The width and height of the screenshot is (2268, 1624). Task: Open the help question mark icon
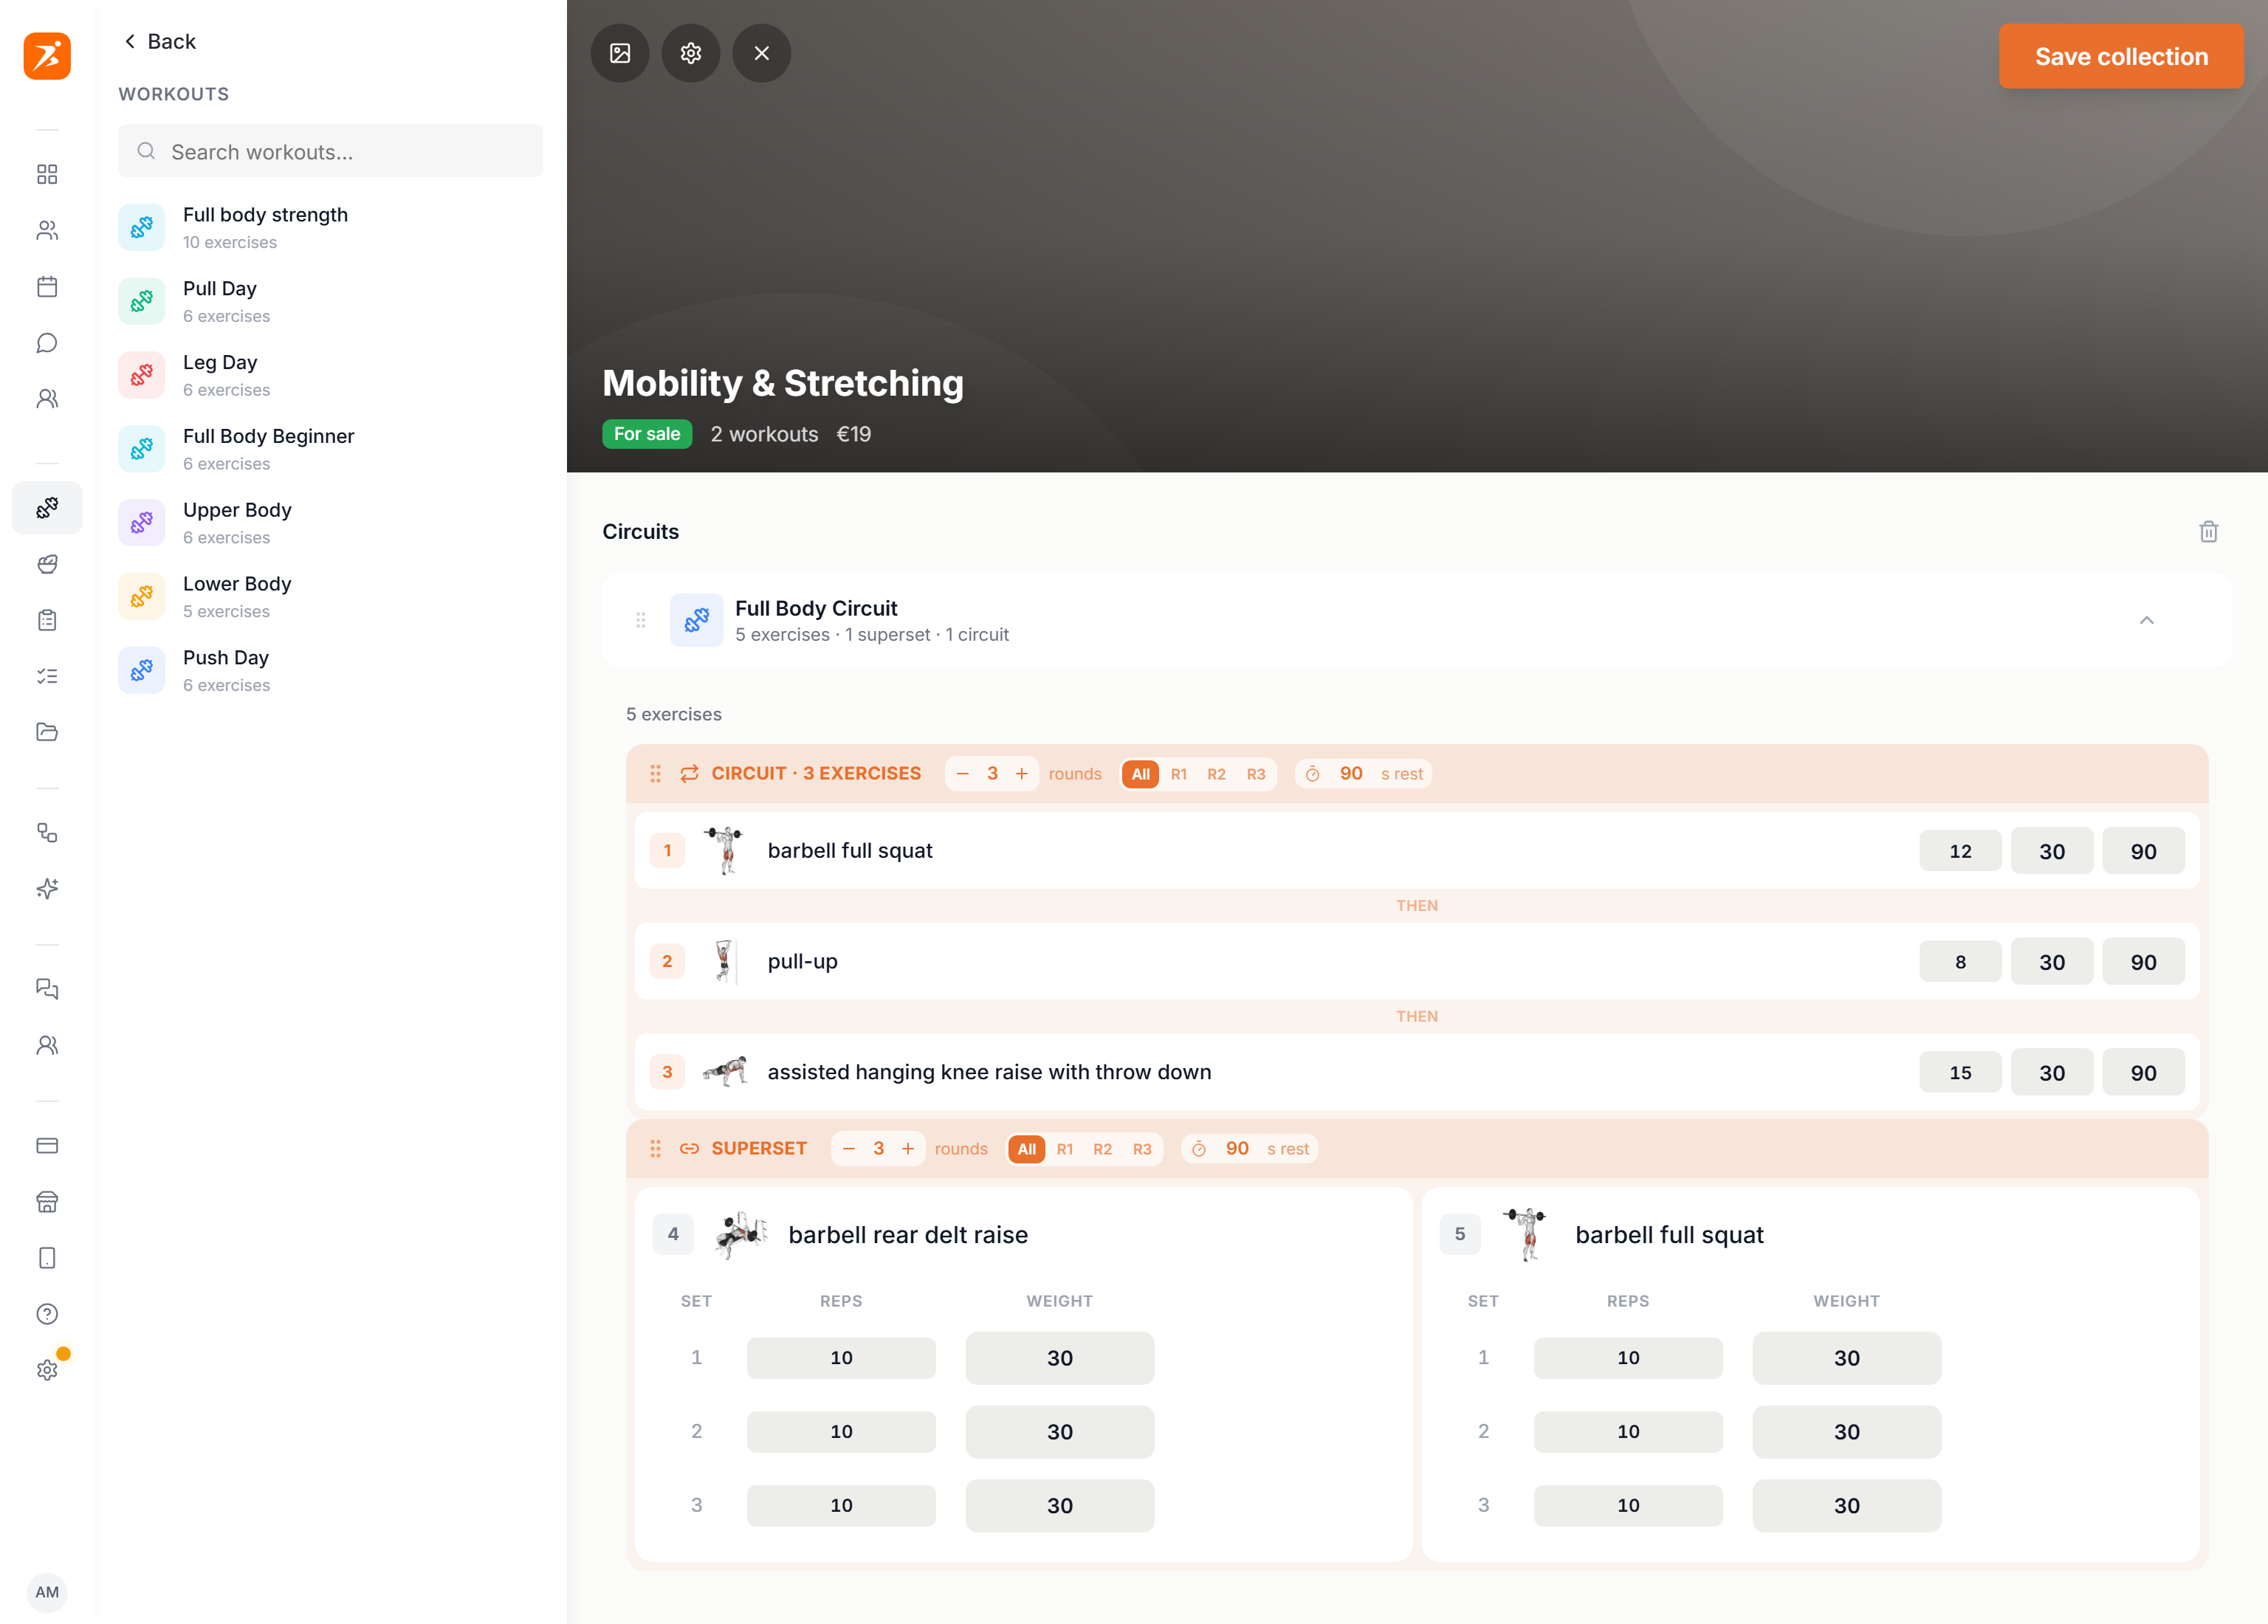point(47,1314)
